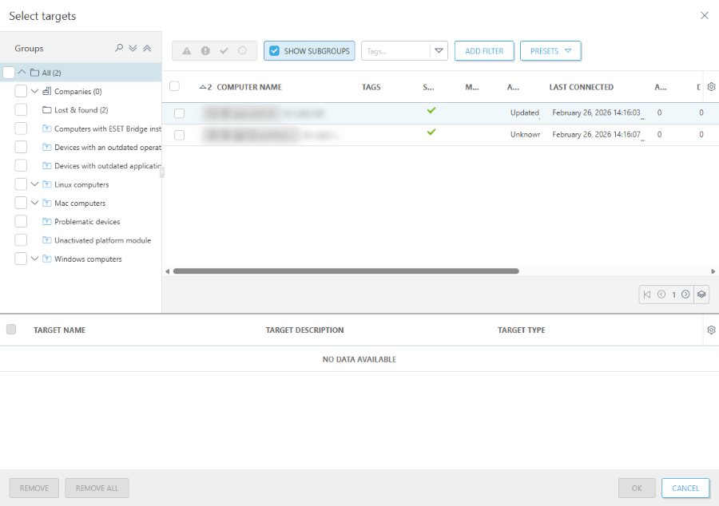Check the computer row with Unknown status
This screenshot has width=719, height=506.
click(x=179, y=135)
